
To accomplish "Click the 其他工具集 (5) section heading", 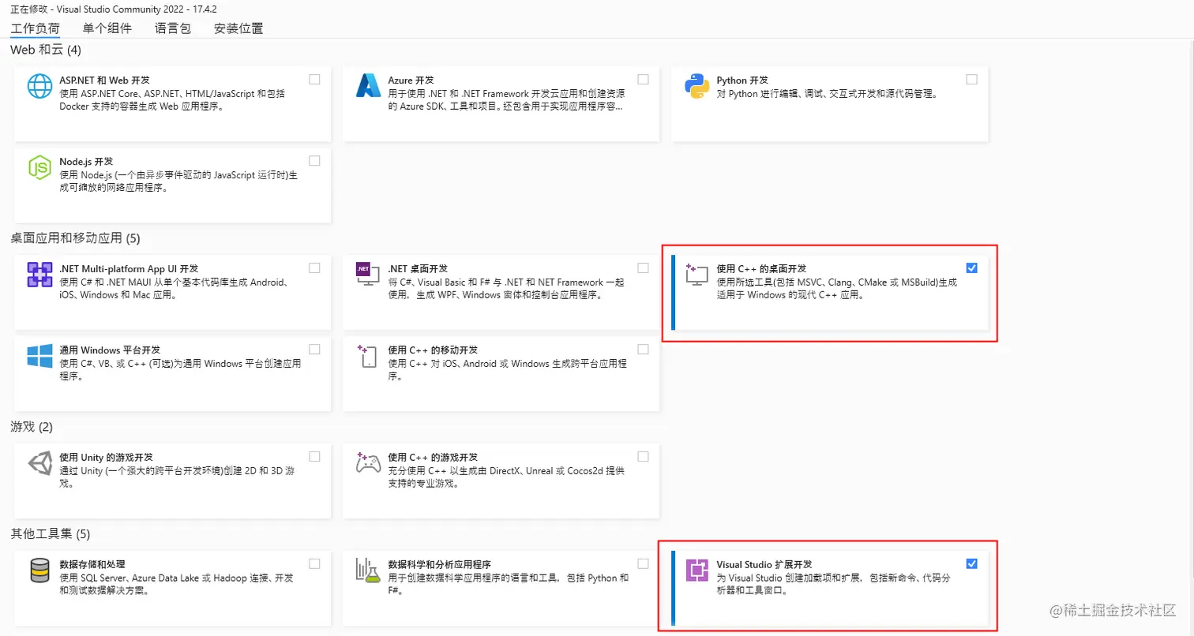I will (51, 534).
